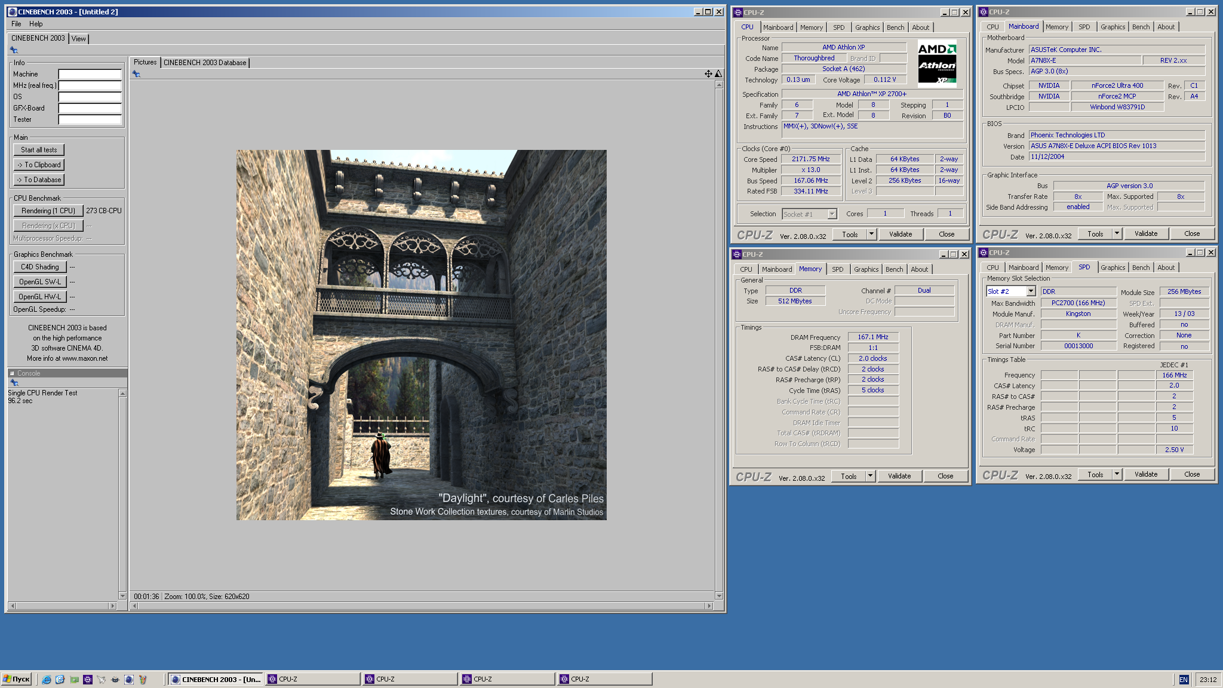Open Graphics tab in CPU-Z Memory window
1223x688 pixels.
tap(866, 269)
